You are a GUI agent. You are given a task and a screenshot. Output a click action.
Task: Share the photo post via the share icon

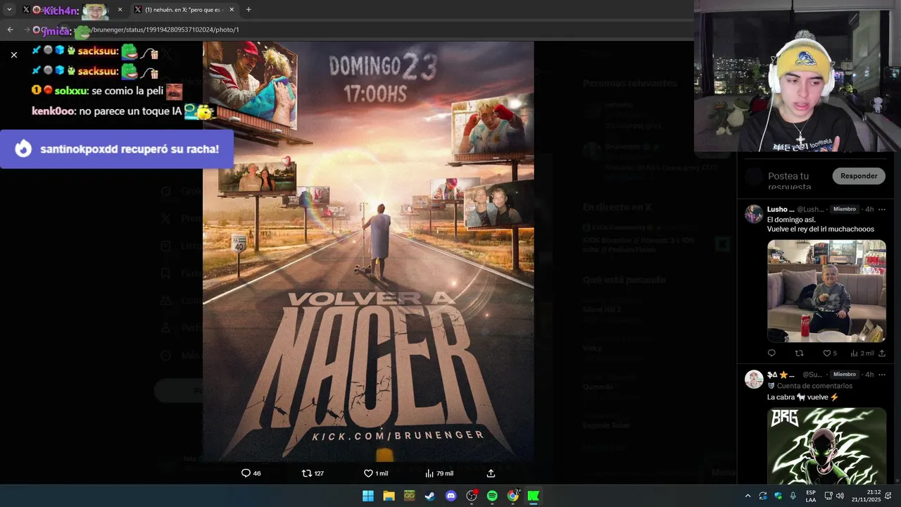point(491,473)
